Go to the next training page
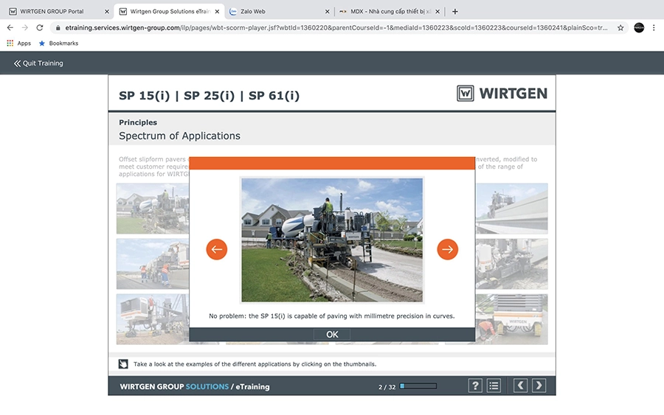The image size is (664, 415). (x=539, y=386)
